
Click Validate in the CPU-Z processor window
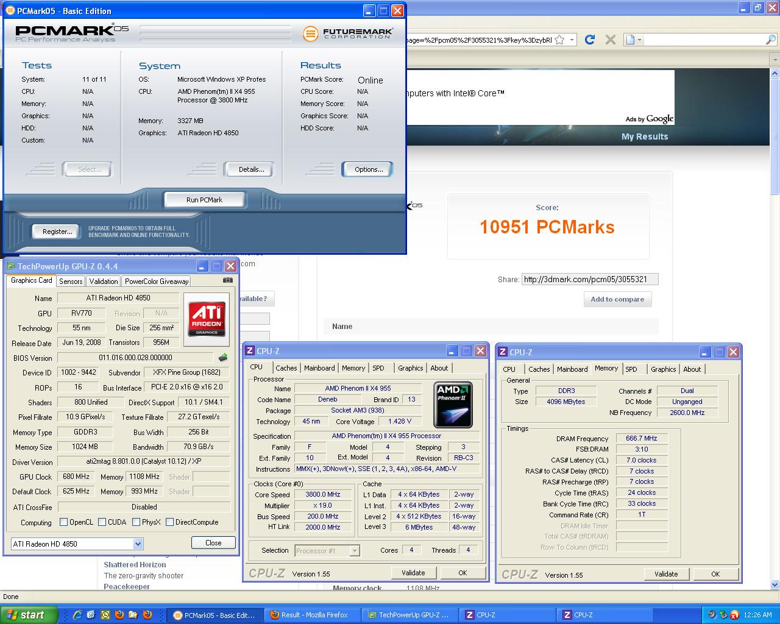coord(413,573)
